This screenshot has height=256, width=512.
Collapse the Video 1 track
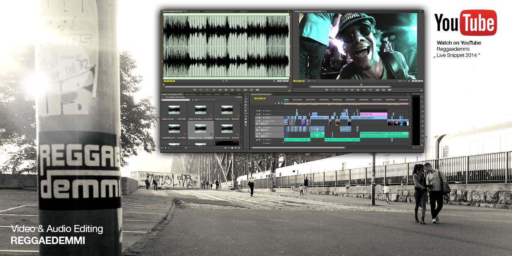tap(264, 121)
